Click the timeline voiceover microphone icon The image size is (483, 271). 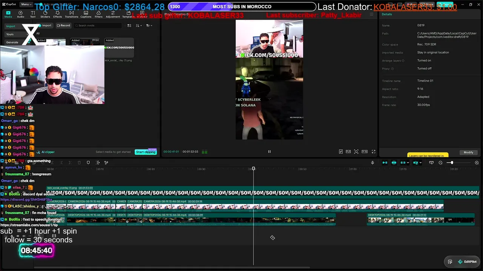(x=372, y=163)
